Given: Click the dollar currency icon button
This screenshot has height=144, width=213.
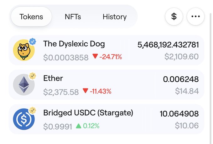Looking at the screenshot, I should (x=174, y=17).
